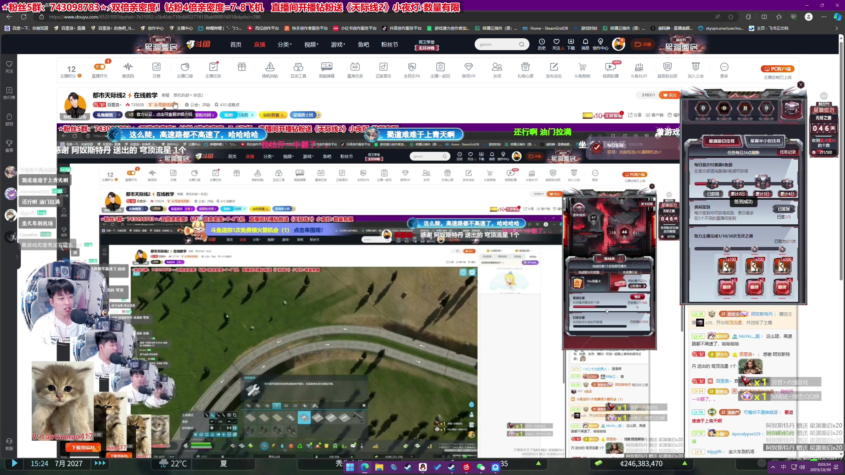845x475 pixels.
Task: Click the PC客户端 button
Action: pyautogui.click(x=777, y=69)
